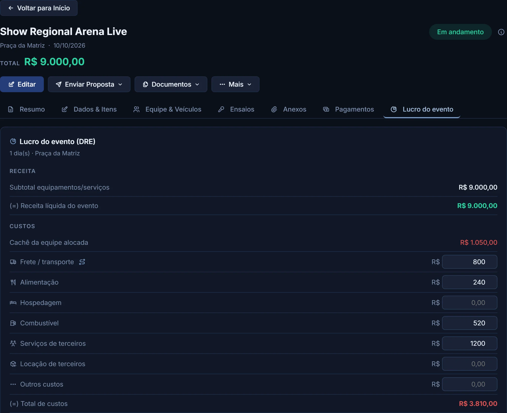Click the ellipsis icon beside Outros custos
The image size is (507, 413).
pyautogui.click(x=13, y=384)
